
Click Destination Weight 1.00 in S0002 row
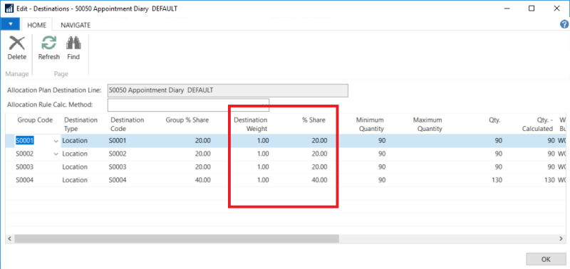click(262, 154)
